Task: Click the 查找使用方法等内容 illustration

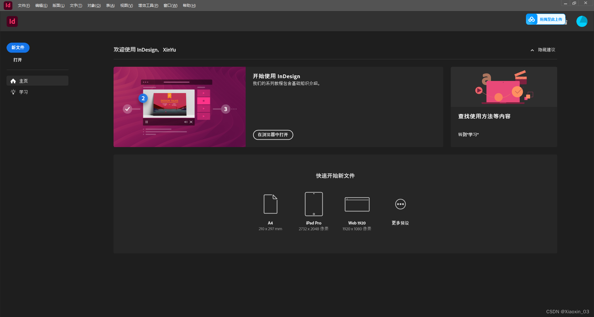Action: click(504, 87)
